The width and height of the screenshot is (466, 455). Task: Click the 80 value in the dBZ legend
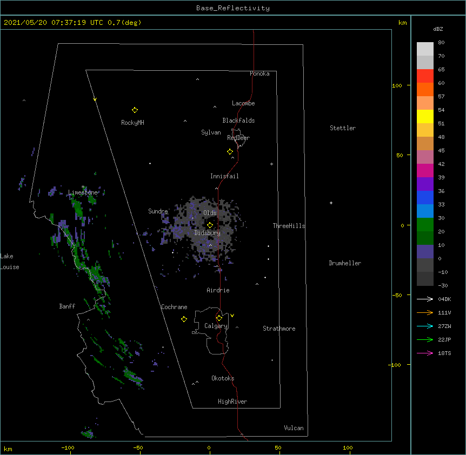(441, 43)
